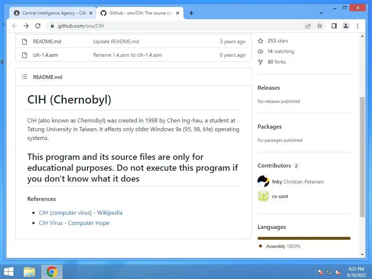Open the README.md file
The image size is (372, 279).
[47, 41]
